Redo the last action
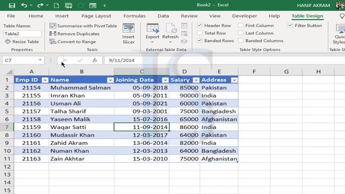The height and width of the screenshot is (194, 345). tap(40, 5)
